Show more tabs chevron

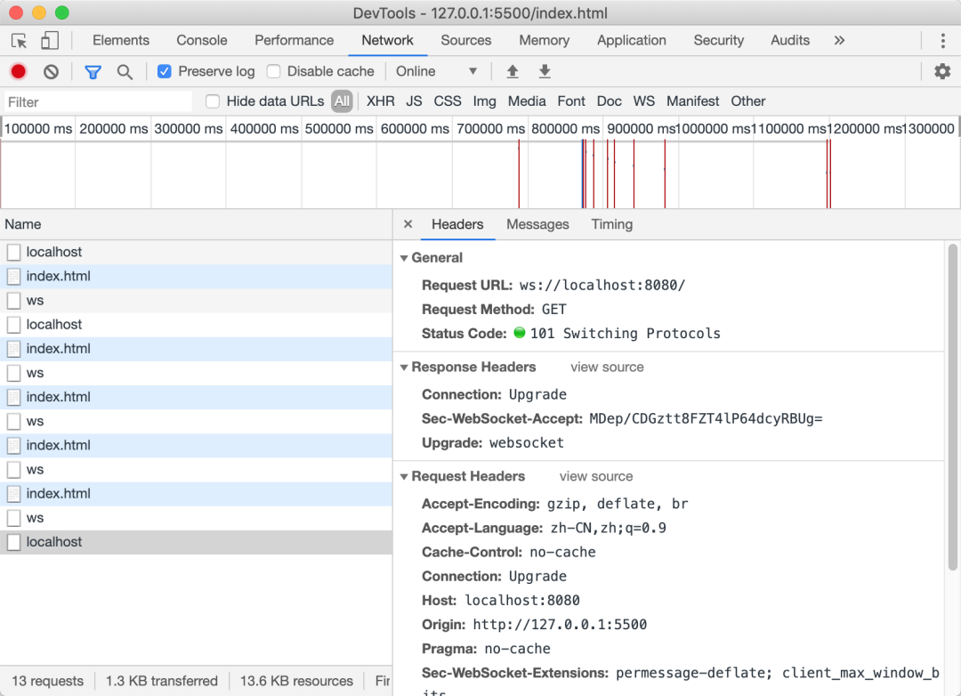click(x=839, y=40)
